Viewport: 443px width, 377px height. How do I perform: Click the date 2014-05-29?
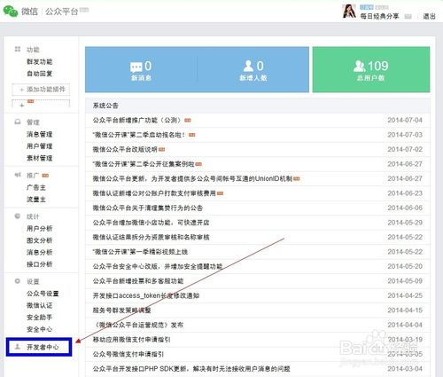tap(405, 223)
